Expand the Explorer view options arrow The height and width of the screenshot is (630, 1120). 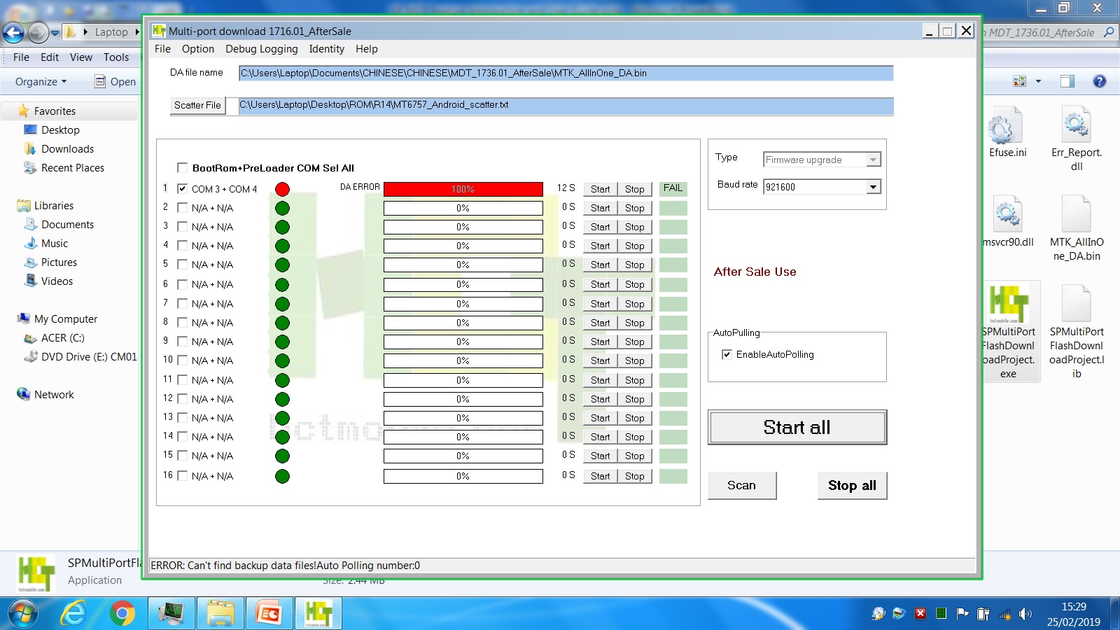[1038, 81]
